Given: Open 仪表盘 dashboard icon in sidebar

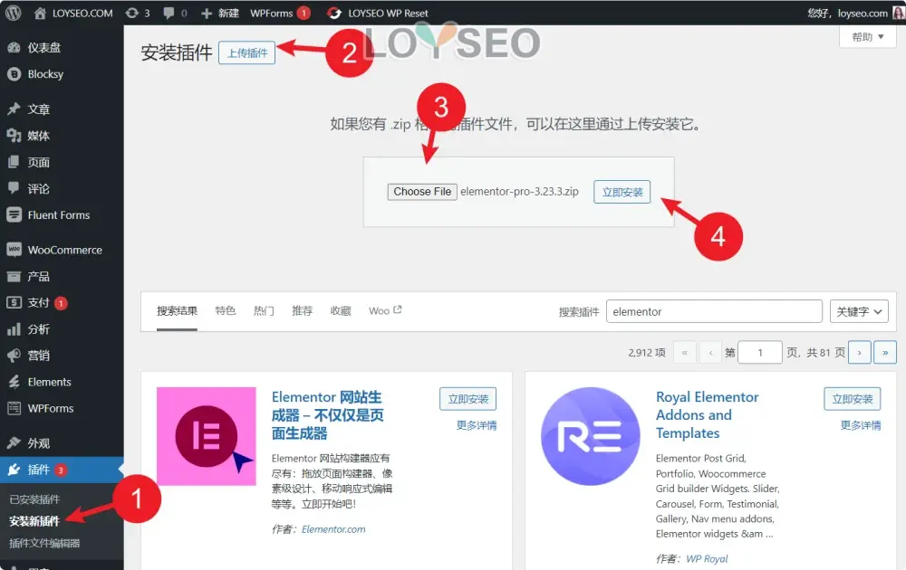Looking at the screenshot, I should pyautogui.click(x=14, y=48).
